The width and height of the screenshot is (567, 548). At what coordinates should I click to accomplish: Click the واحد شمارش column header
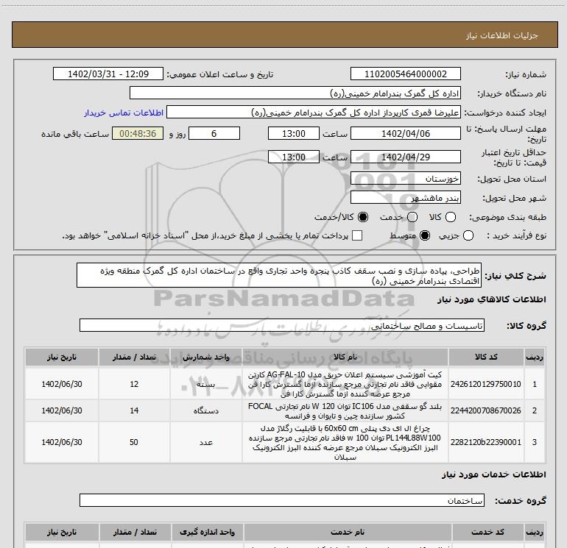[205, 357]
